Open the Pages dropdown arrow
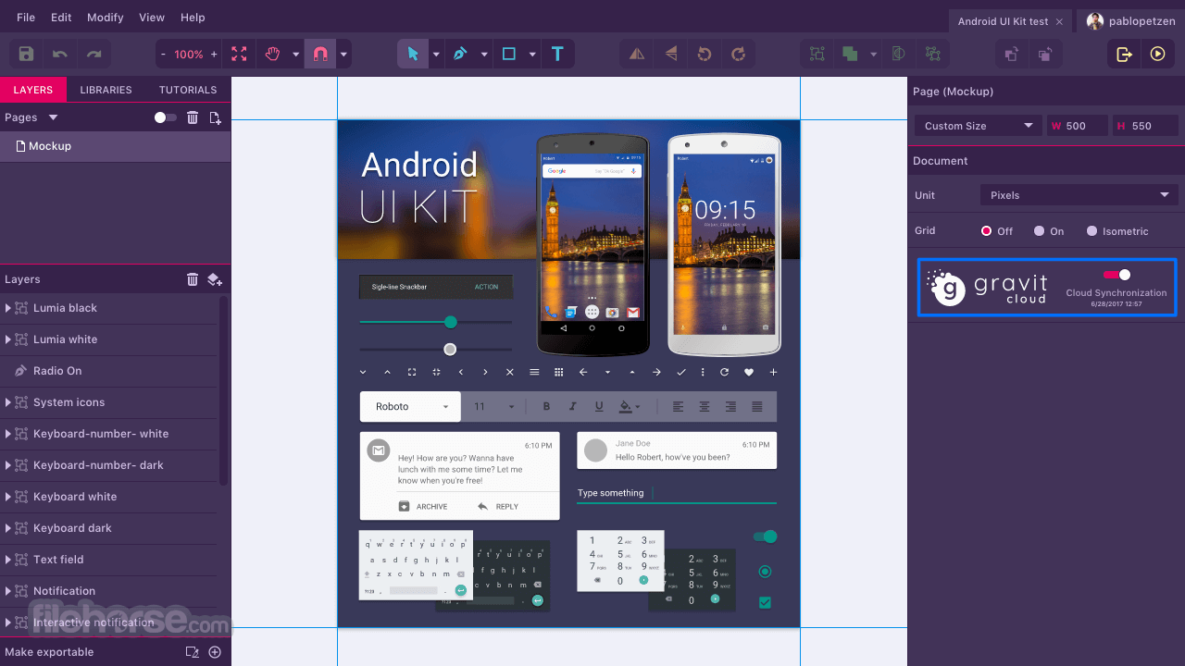The height and width of the screenshot is (666, 1185). point(53,117)
